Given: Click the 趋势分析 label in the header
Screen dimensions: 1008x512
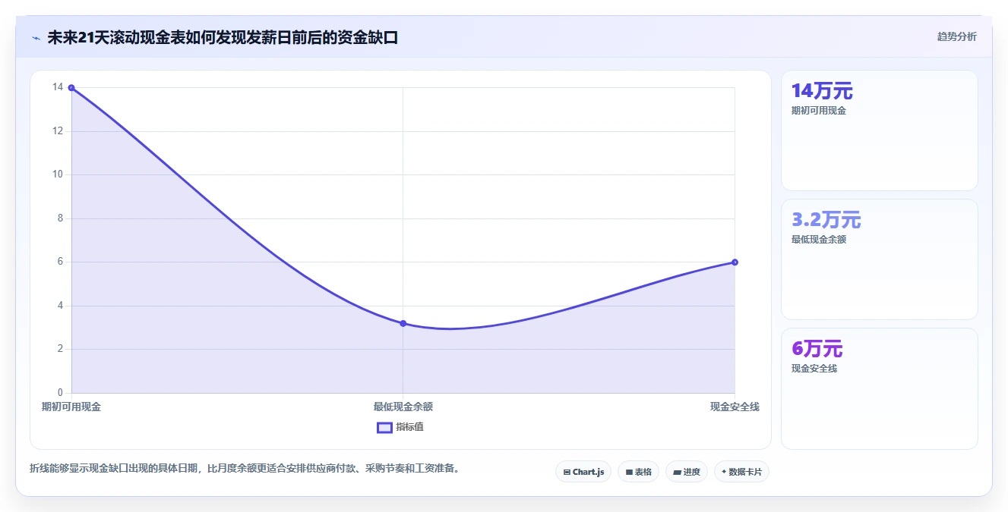Looking at the screenshot, I should (x=956, y=36).
